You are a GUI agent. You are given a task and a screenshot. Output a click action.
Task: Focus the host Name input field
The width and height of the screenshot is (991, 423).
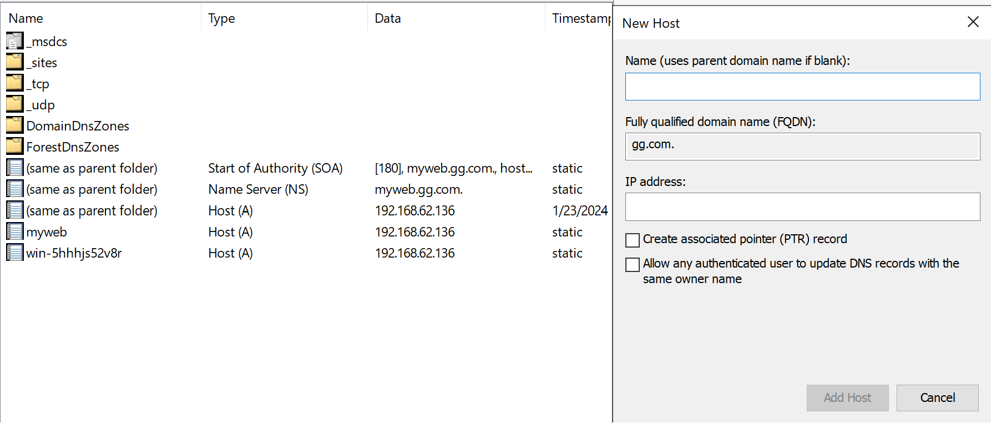click(x=802, y=87)
